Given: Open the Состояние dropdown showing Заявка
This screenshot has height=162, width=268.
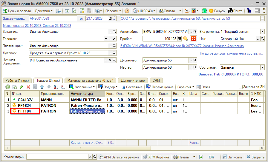Looking at the screenshot, I should (262, 67).
